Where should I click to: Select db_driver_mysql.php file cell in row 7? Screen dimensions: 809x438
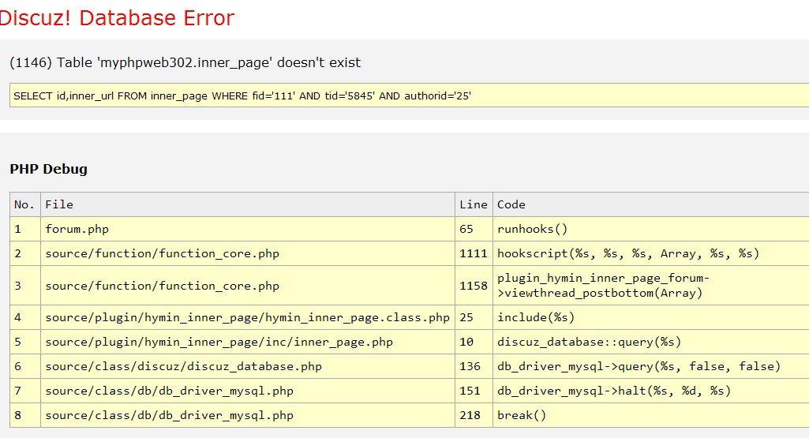click(248, 391)
